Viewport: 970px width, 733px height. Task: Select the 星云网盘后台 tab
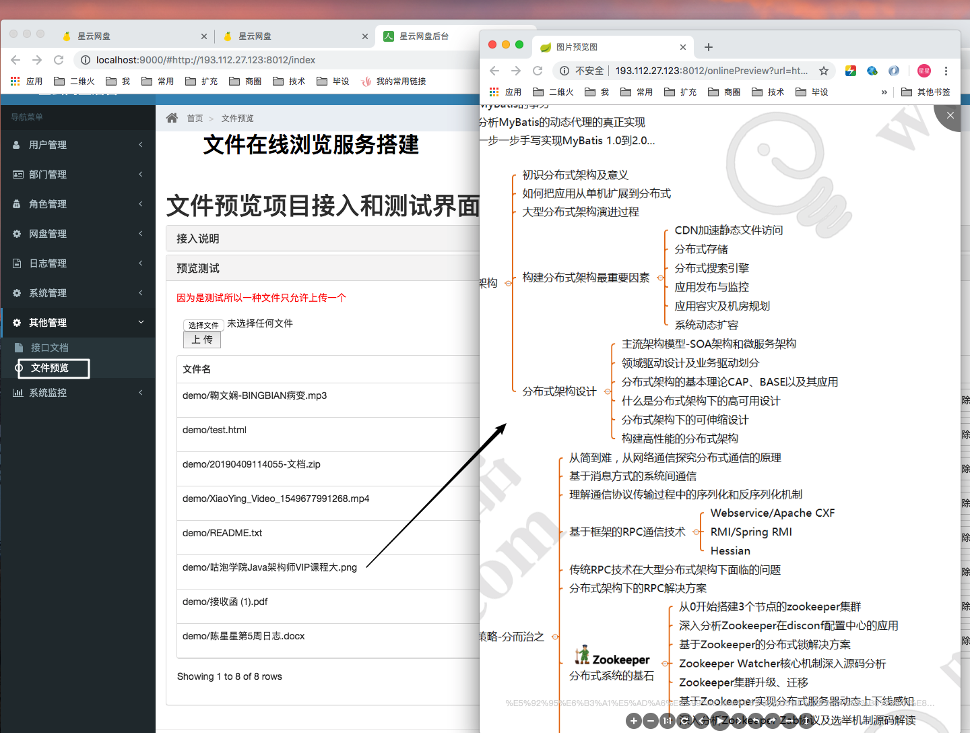pyautogui.click(x=428, y=36)
